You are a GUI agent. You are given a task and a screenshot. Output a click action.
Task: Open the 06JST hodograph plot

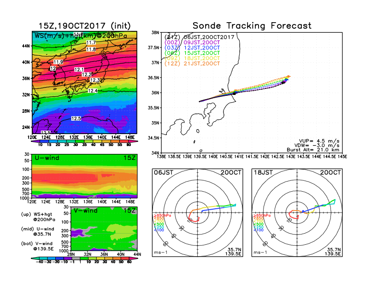pyautogui.click(x=197, y=213)
